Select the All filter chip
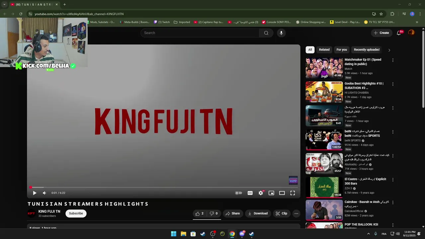The image size is (425, 239). (310, 50)
